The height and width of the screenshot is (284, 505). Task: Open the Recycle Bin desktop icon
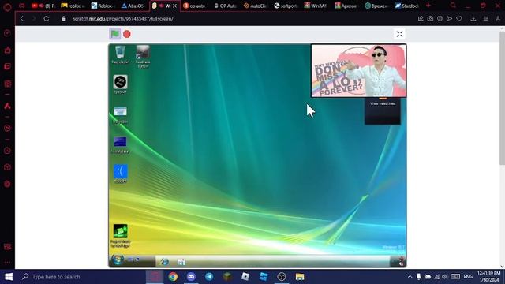[120, 54]
